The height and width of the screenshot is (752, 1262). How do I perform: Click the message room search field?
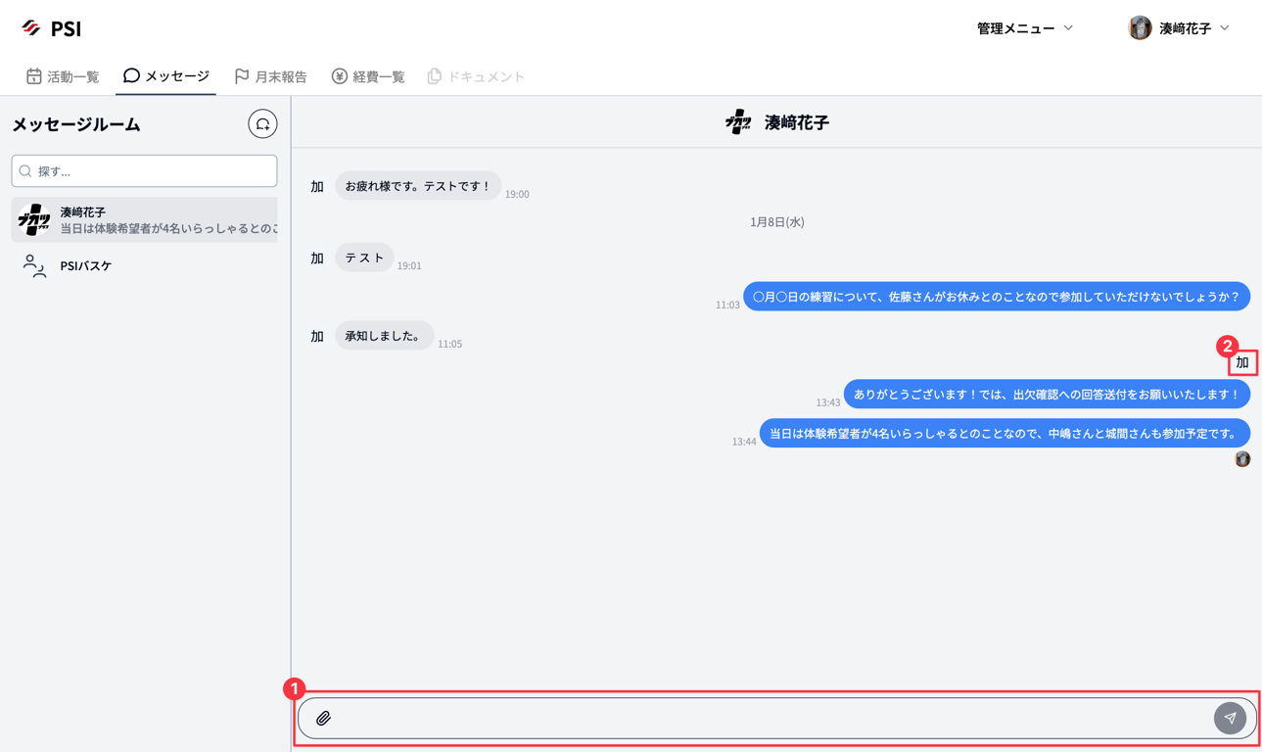click(145, 171)
